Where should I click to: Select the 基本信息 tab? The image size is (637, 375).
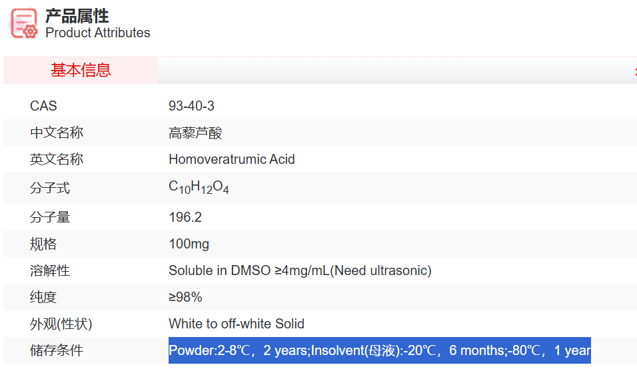[81, 70]
